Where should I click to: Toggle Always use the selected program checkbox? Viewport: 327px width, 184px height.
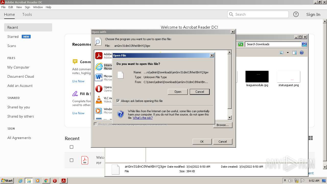click(96, 124)
